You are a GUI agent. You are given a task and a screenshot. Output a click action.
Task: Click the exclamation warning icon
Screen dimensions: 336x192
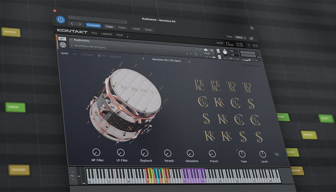(x=249, y=45)
